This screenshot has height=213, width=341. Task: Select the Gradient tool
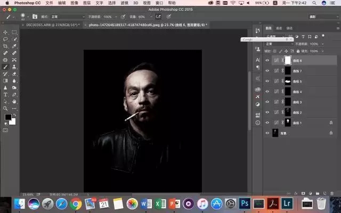5,80
